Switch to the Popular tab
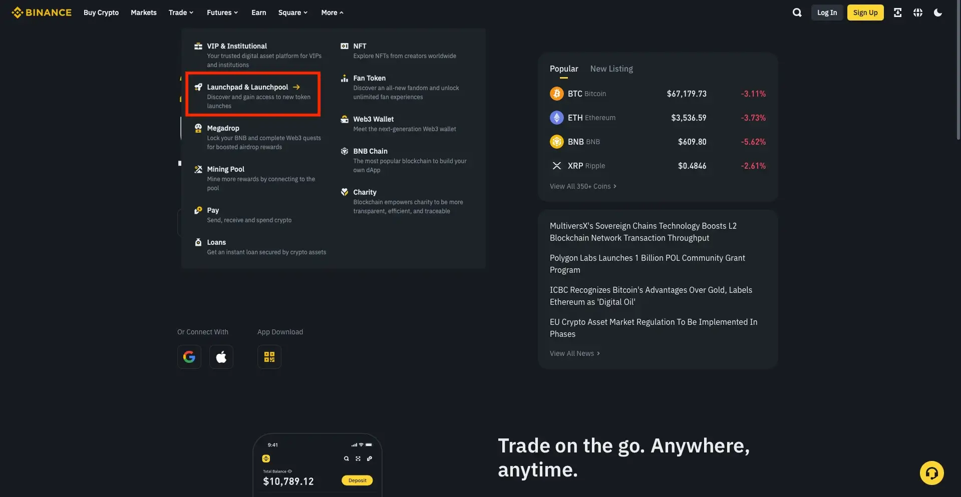This screenshot has height=497, width=961. (564, 69)
